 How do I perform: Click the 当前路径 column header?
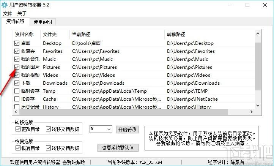point(117,34)
